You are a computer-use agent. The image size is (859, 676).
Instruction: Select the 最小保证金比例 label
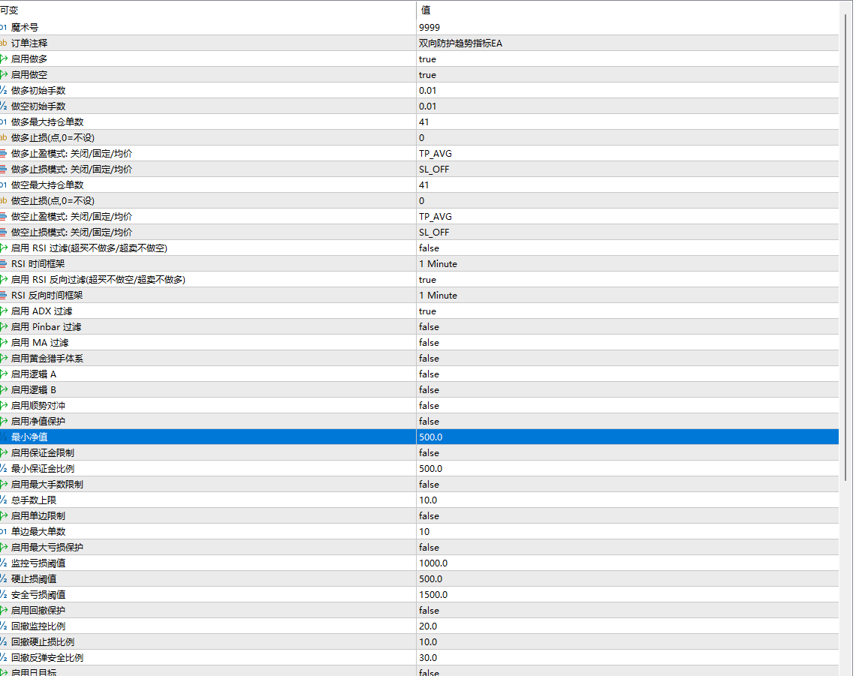43,469
